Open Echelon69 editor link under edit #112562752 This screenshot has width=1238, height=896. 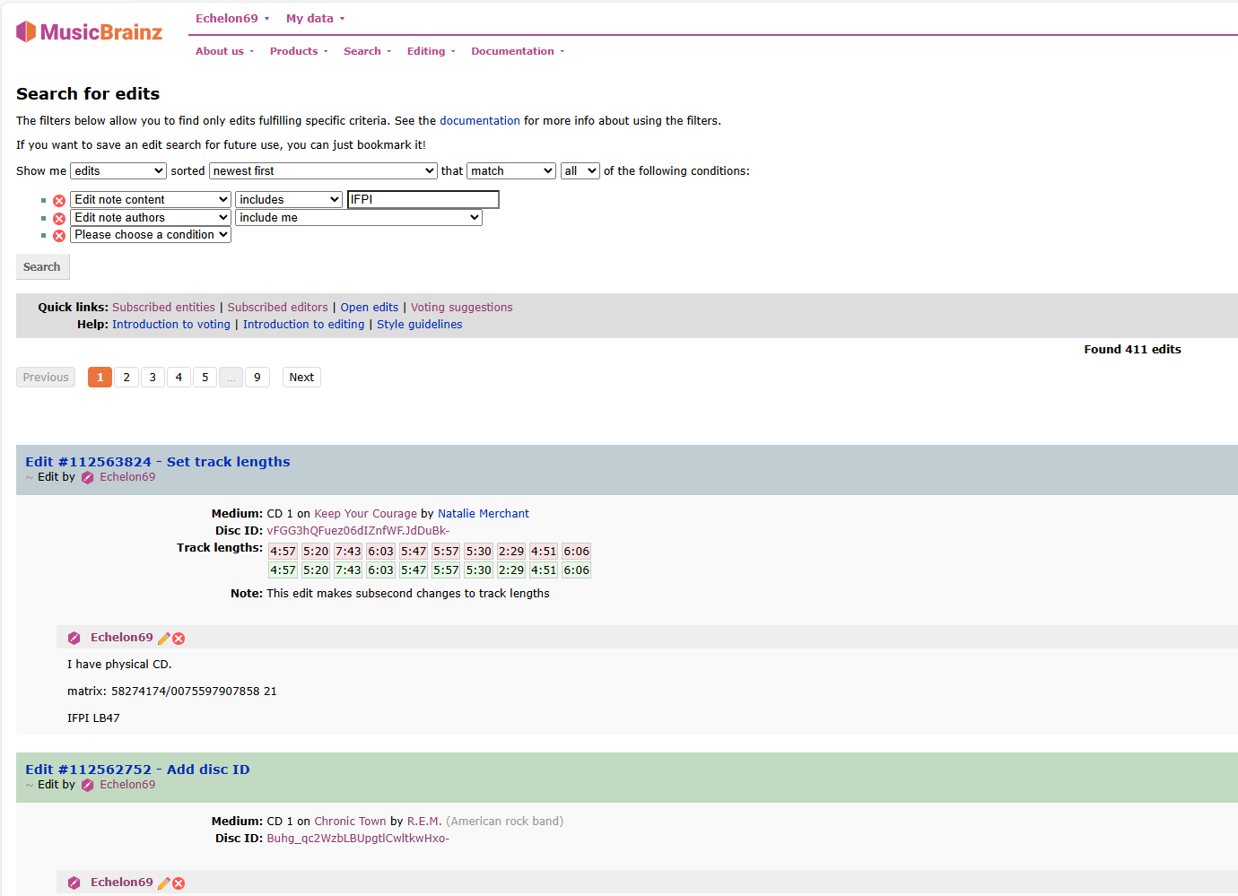coord(127,785)
